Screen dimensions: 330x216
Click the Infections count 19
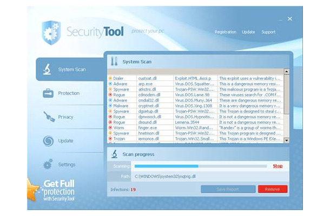click(x=133, y=190)
